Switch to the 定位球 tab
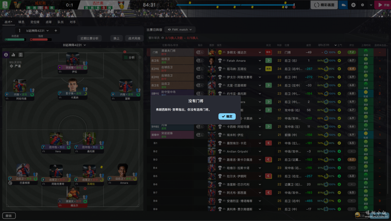391x221 pixels. [36, 22]
